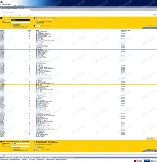This screenshot has height=162, width=157.
Task: Open My Order in the header
Action: pos(21,8)
